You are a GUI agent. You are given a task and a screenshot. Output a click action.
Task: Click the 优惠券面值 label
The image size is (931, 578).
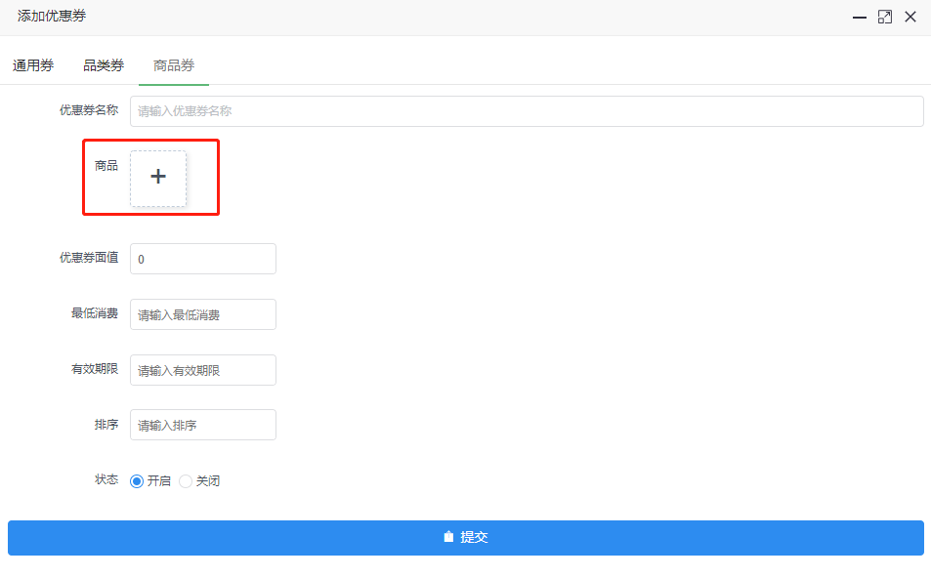click(89, 258)
